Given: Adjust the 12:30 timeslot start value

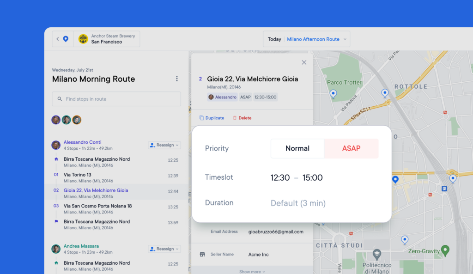Looking at the screenshot, I should point(280,177).
